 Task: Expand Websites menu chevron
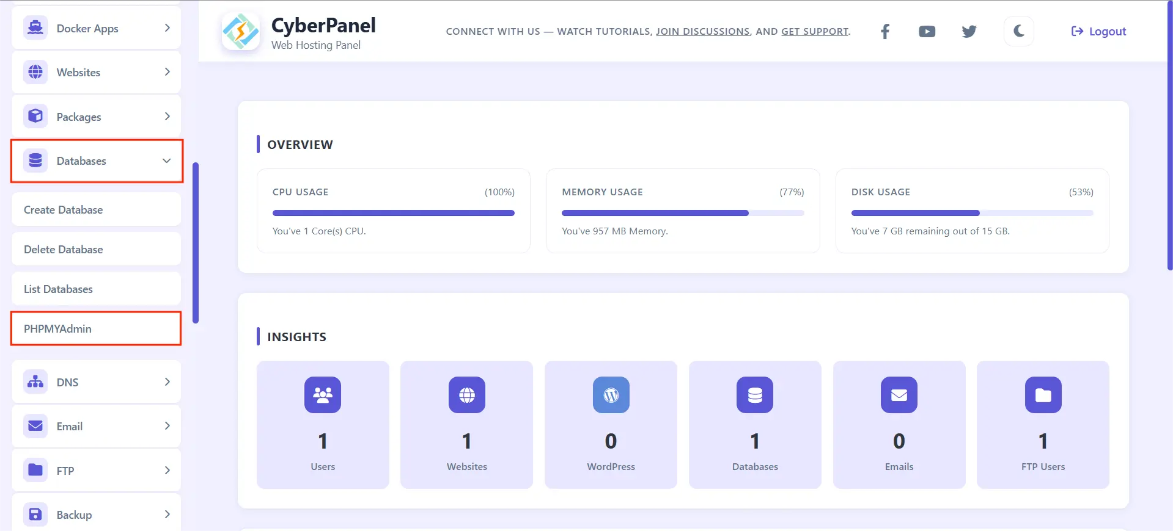click(167, 72)
